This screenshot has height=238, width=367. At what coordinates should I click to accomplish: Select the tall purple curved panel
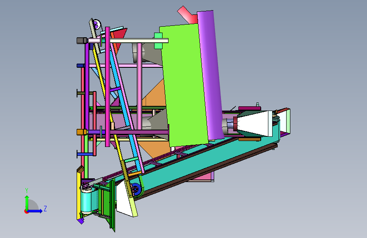click(x=211, y=75)
